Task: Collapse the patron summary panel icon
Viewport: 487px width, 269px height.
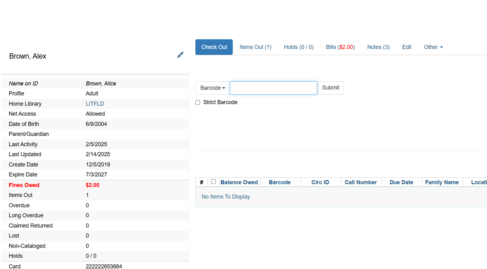Action: [180, 55]
